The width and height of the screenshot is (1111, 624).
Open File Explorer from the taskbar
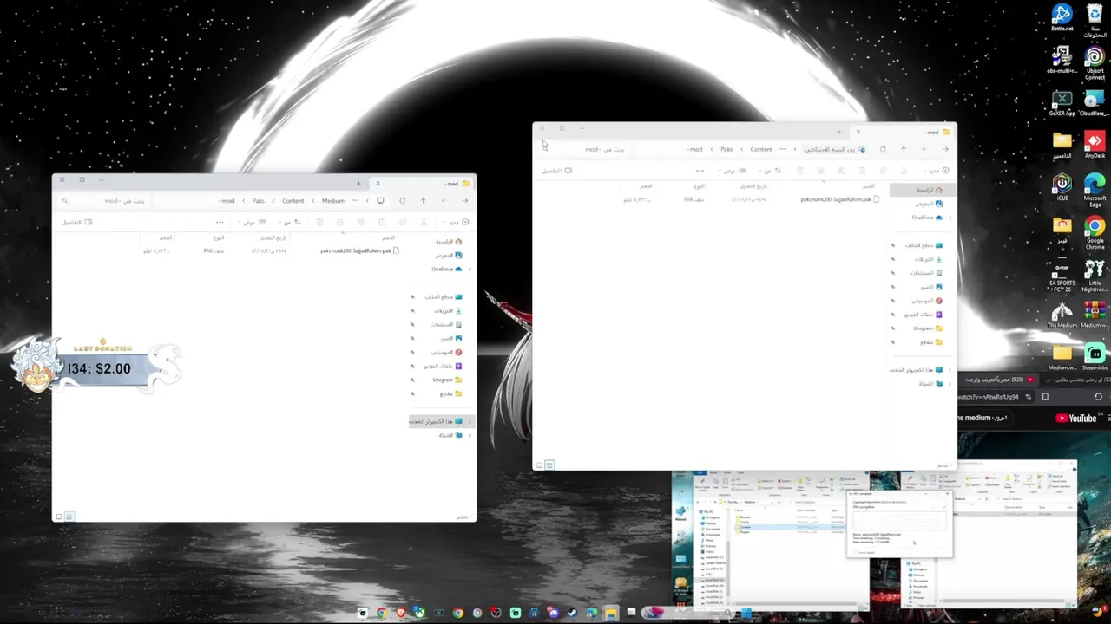pos(611,614)
